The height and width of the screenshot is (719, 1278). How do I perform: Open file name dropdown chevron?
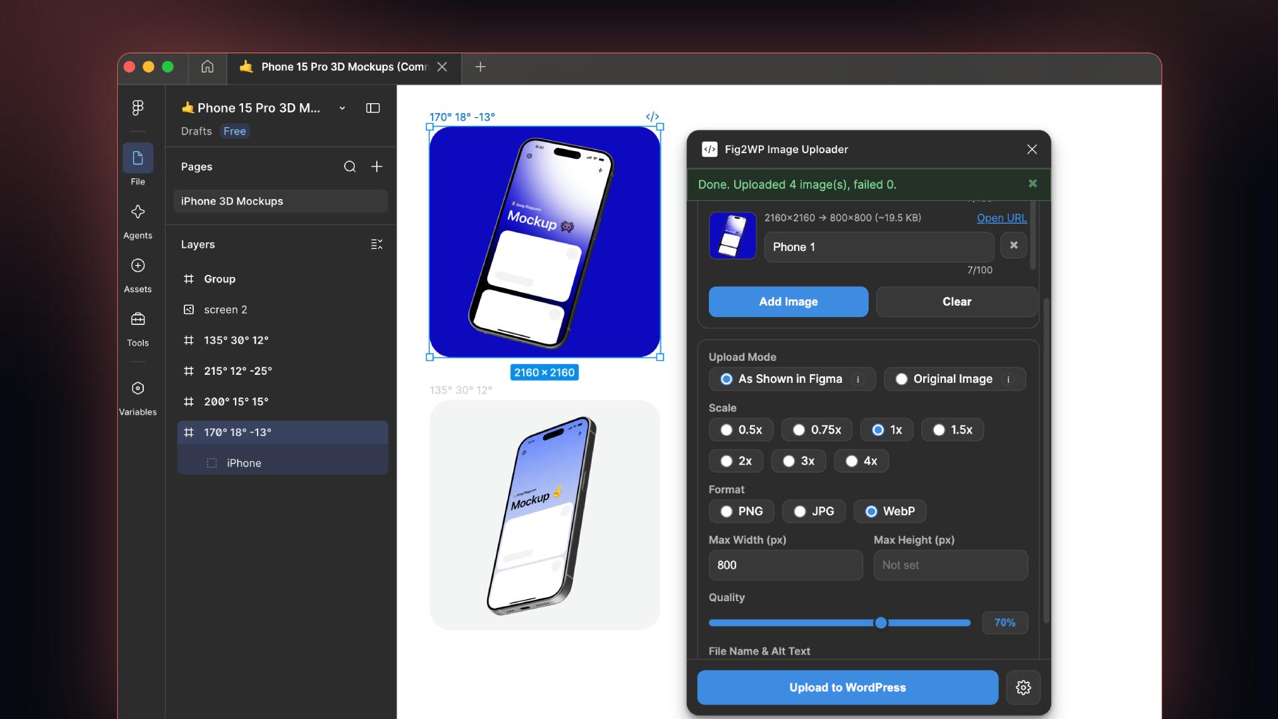coord(342,108)
